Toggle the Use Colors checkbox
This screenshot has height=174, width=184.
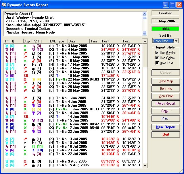click(157, 58)
